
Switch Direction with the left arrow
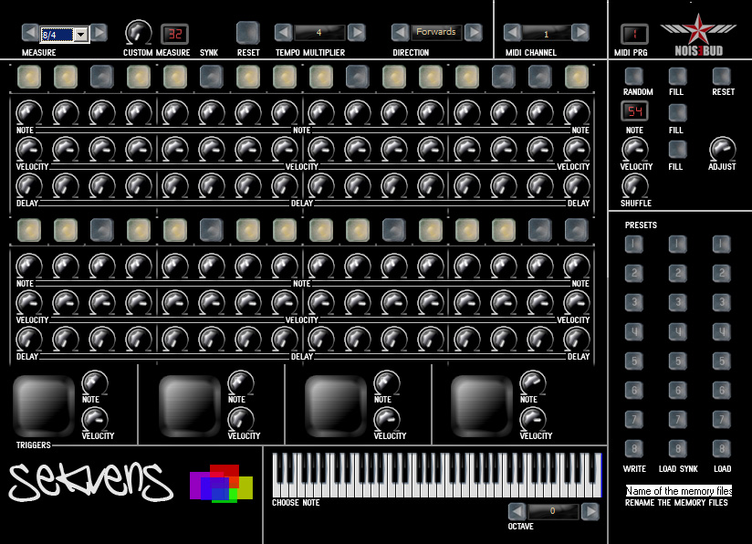tap(400, 33)
